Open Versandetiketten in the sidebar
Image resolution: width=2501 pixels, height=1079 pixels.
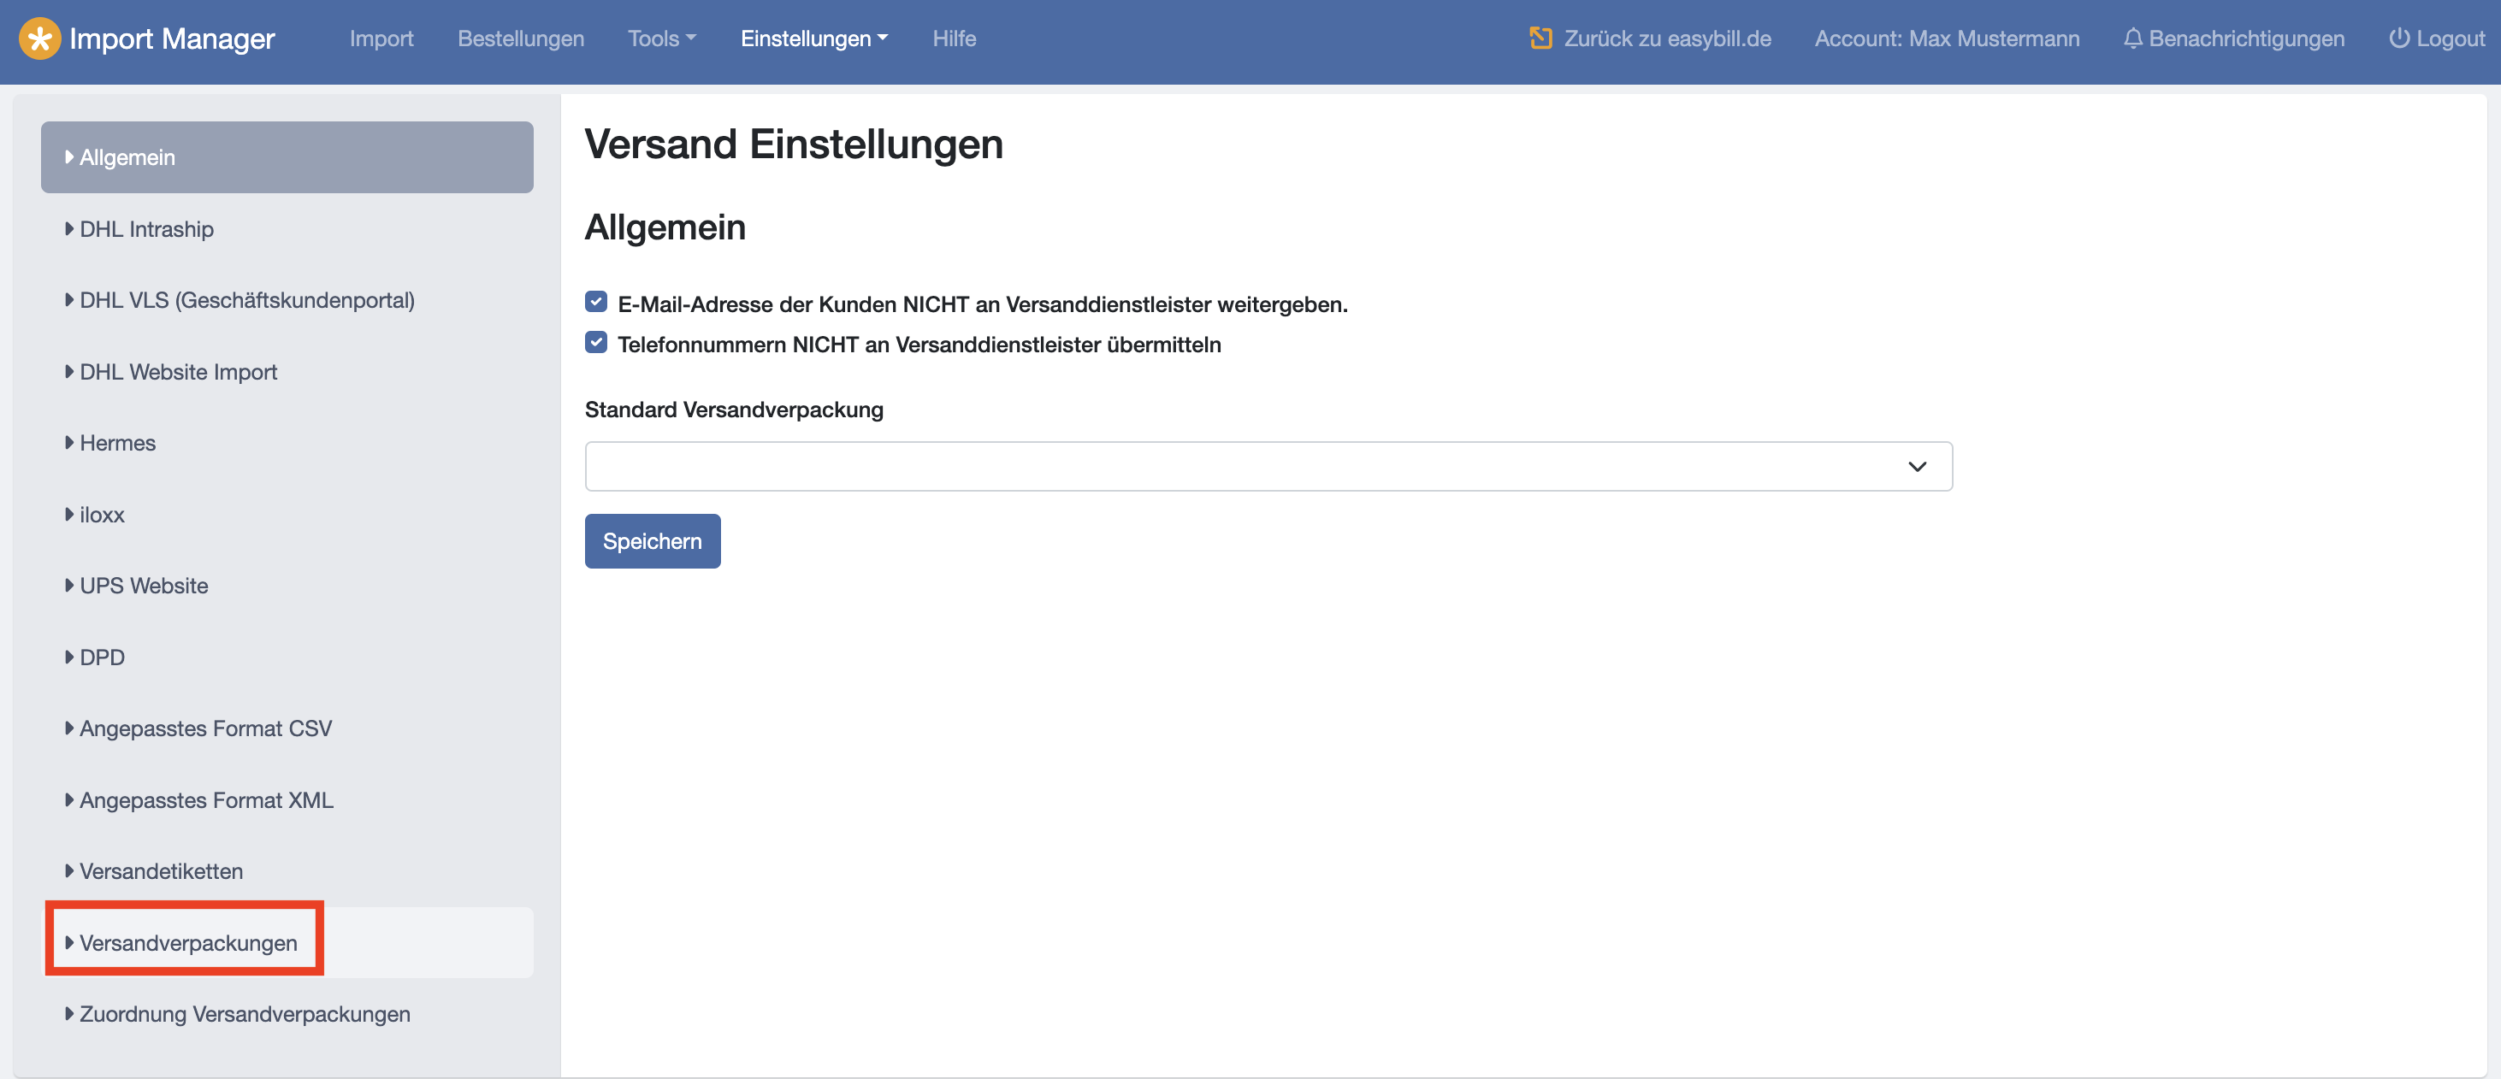click(287, 870)
